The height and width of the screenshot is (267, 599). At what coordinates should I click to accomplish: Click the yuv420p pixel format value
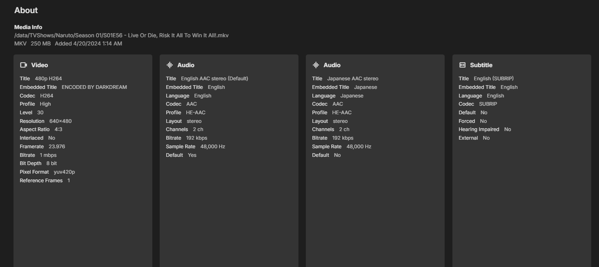point(64,172)
